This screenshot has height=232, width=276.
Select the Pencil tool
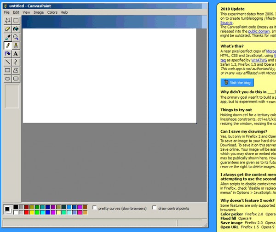tap(7, 45)
